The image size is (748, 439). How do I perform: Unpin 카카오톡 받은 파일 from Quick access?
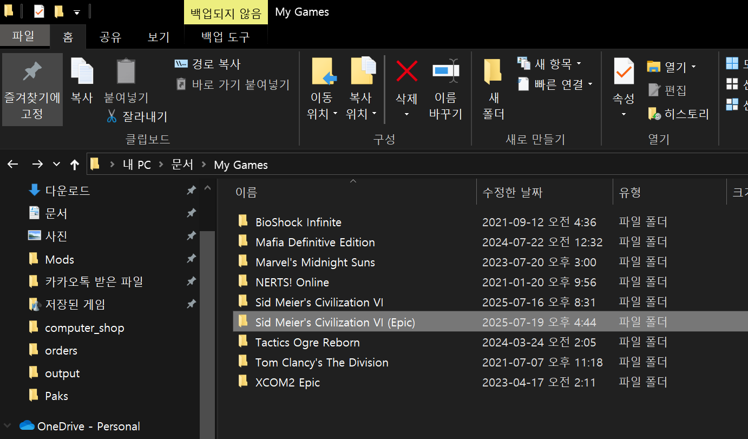pos(191,281)
